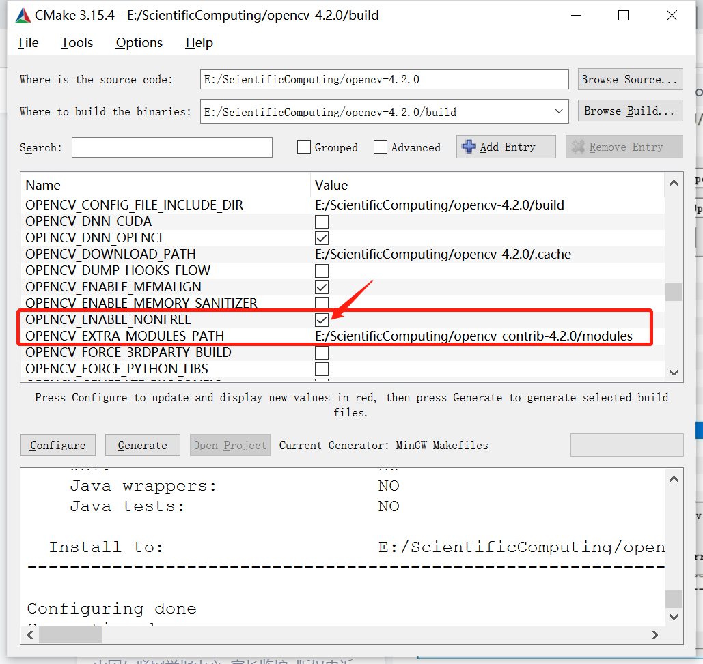Image resolution: width=703 pixels, height=664 pixels.
Task: Open the File menu
Action: tap(28, 42)
